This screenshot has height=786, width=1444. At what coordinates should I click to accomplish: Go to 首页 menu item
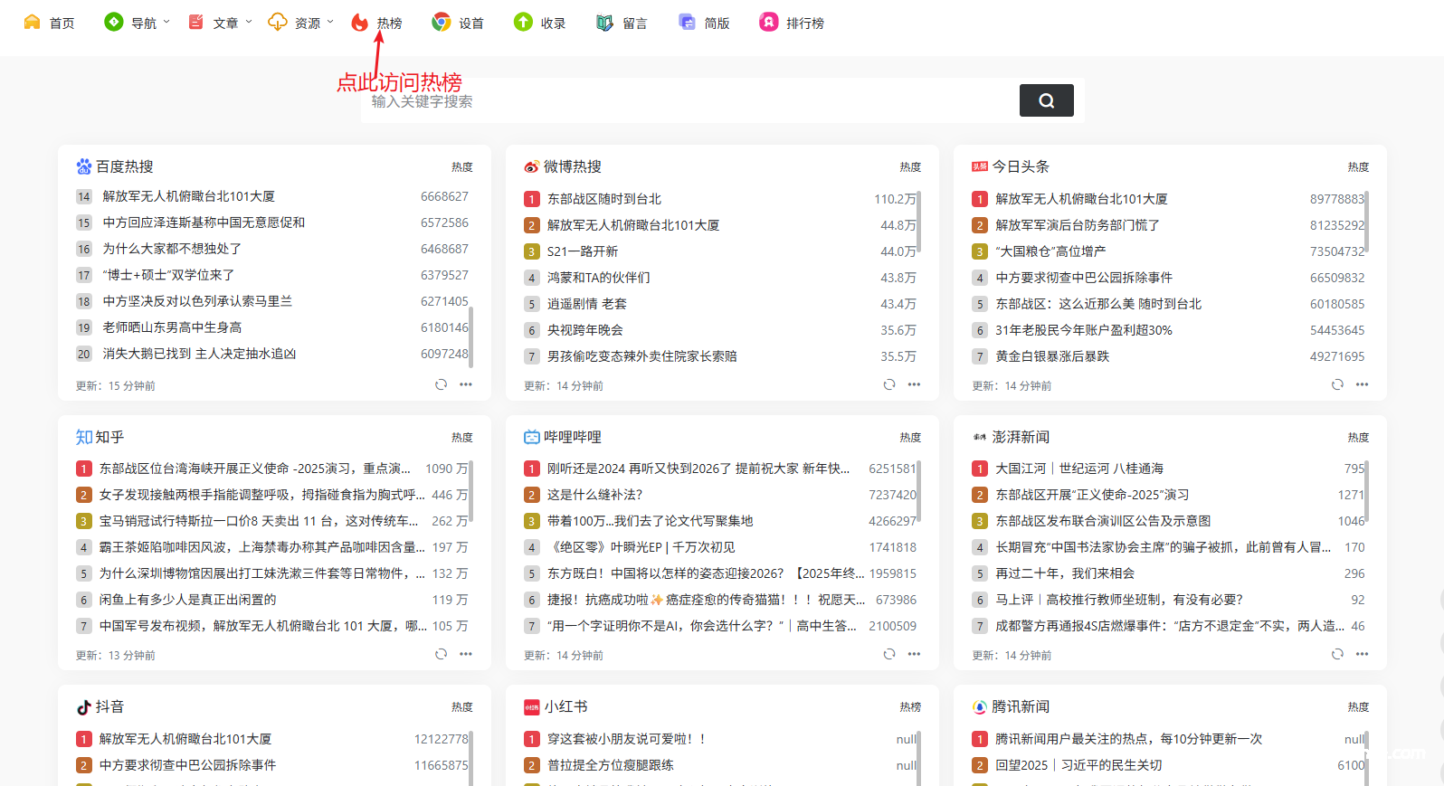[62, 23]
